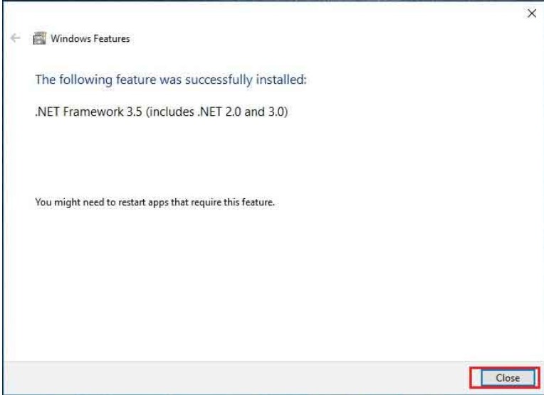Click the back arrow in the header

[x=16, y=39]
